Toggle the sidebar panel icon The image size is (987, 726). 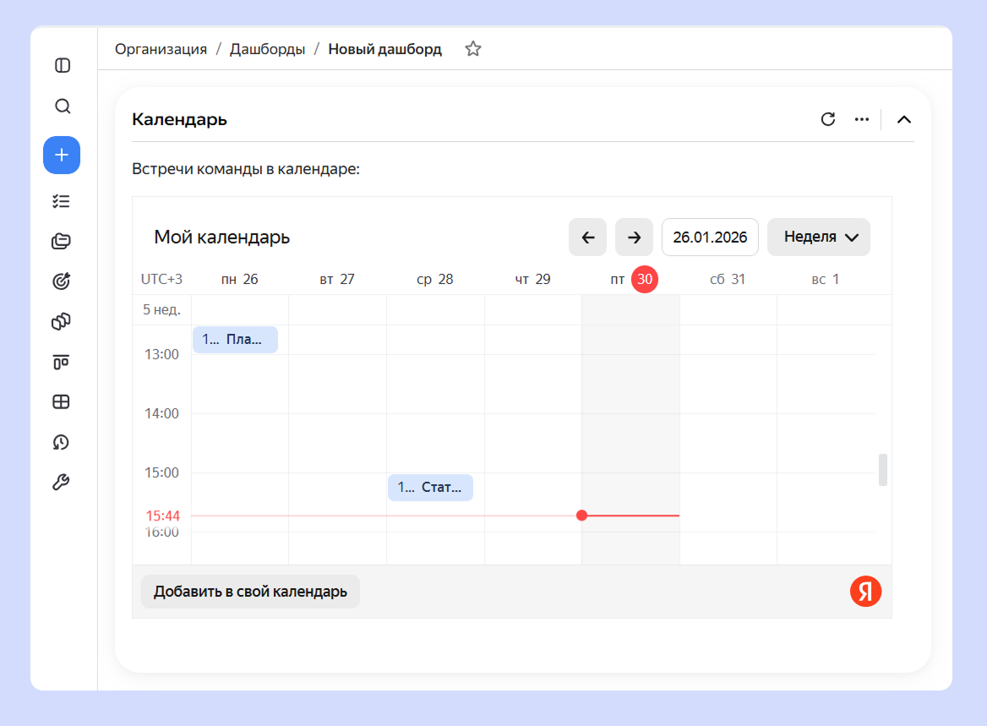coord(62,65)
